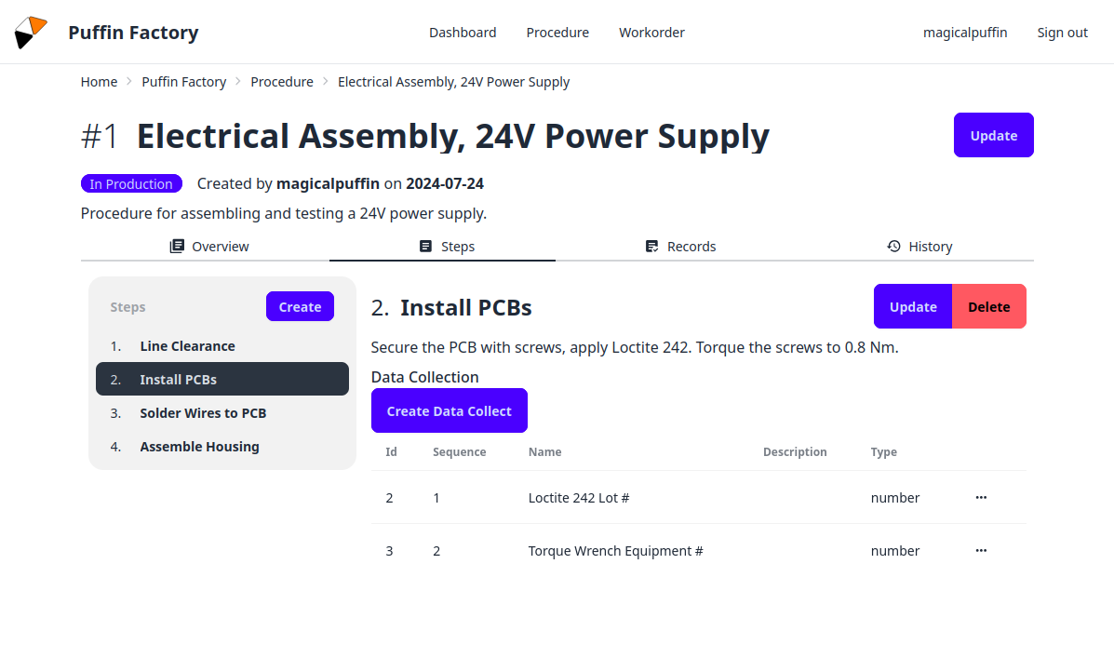Sign out of Puffin Factory

tap(1062, 32)
